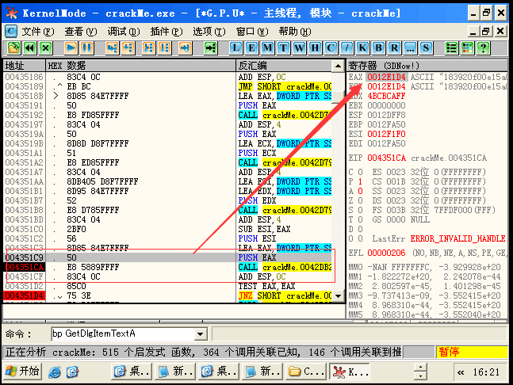Click ESI register value 0012F1F0
Image resolution: width=513 pixels, height=385 pixels.
[x=386, y=134]
